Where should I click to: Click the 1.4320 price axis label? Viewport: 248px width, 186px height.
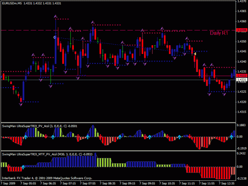(x=242, y=102)
